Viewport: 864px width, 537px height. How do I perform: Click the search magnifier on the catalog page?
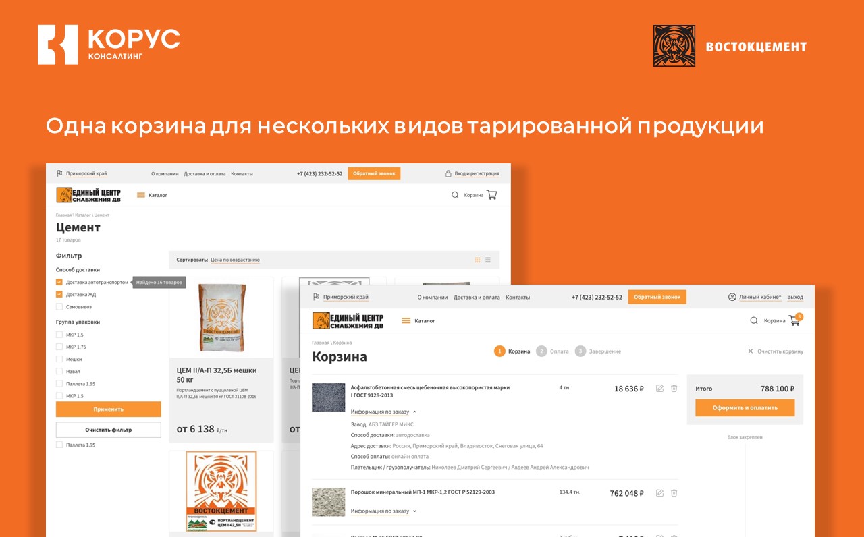[455, 195]
